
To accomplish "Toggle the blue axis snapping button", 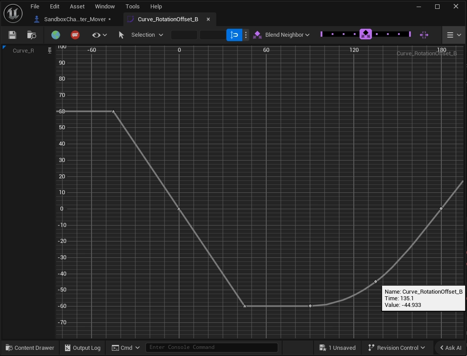I will 234,35.
